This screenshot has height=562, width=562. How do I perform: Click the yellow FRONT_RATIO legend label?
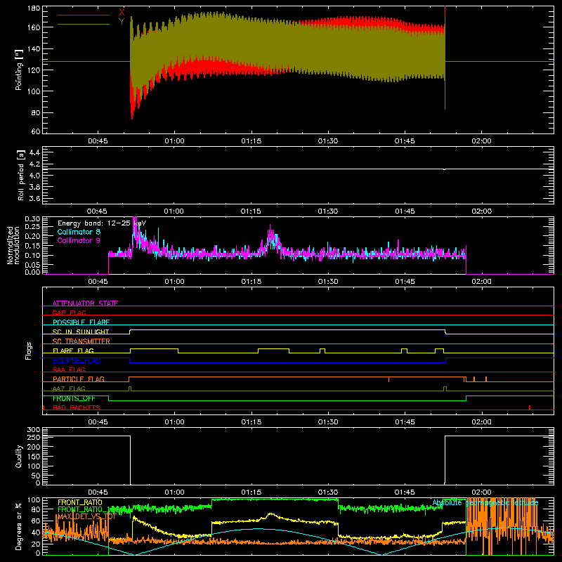click(80, 502)
